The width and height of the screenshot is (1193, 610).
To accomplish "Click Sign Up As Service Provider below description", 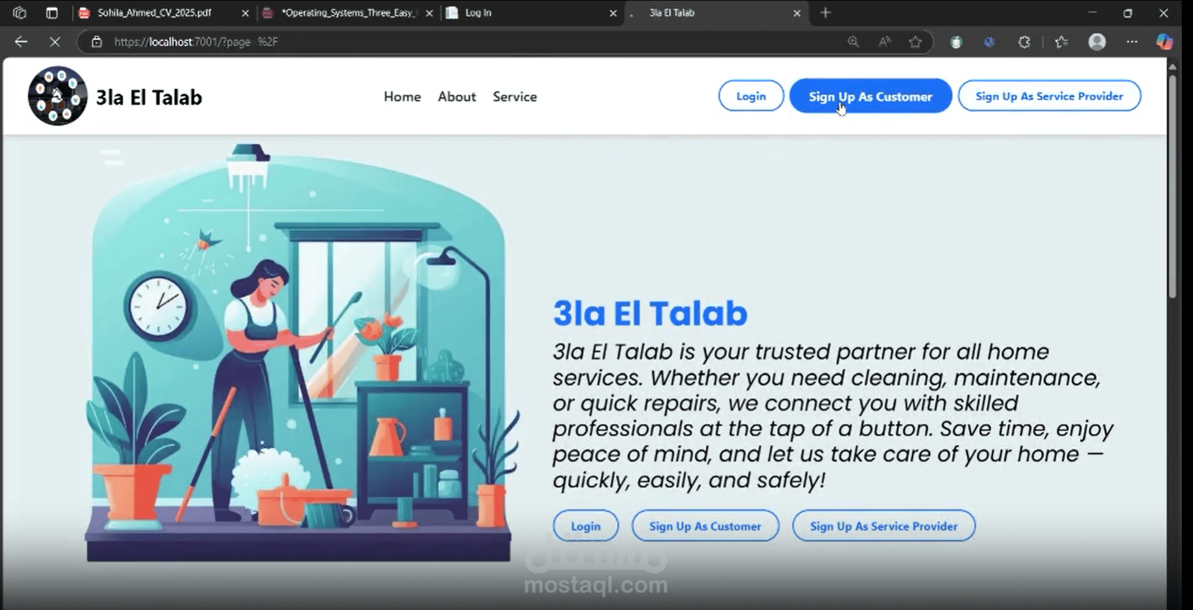I will pos(883,526).
